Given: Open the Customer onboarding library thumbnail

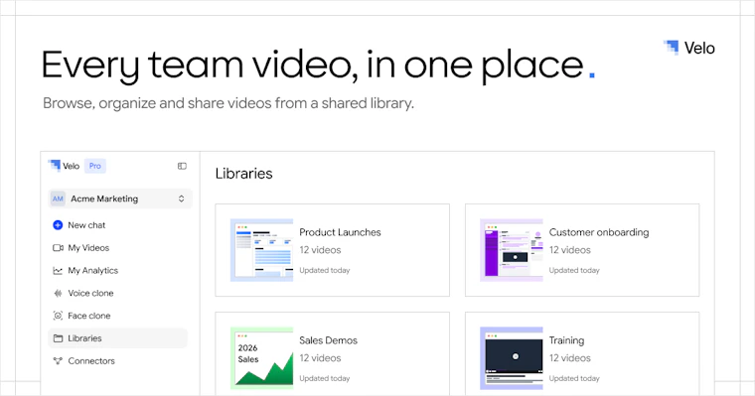Looking at the screenshot, I should coord(512,250).
